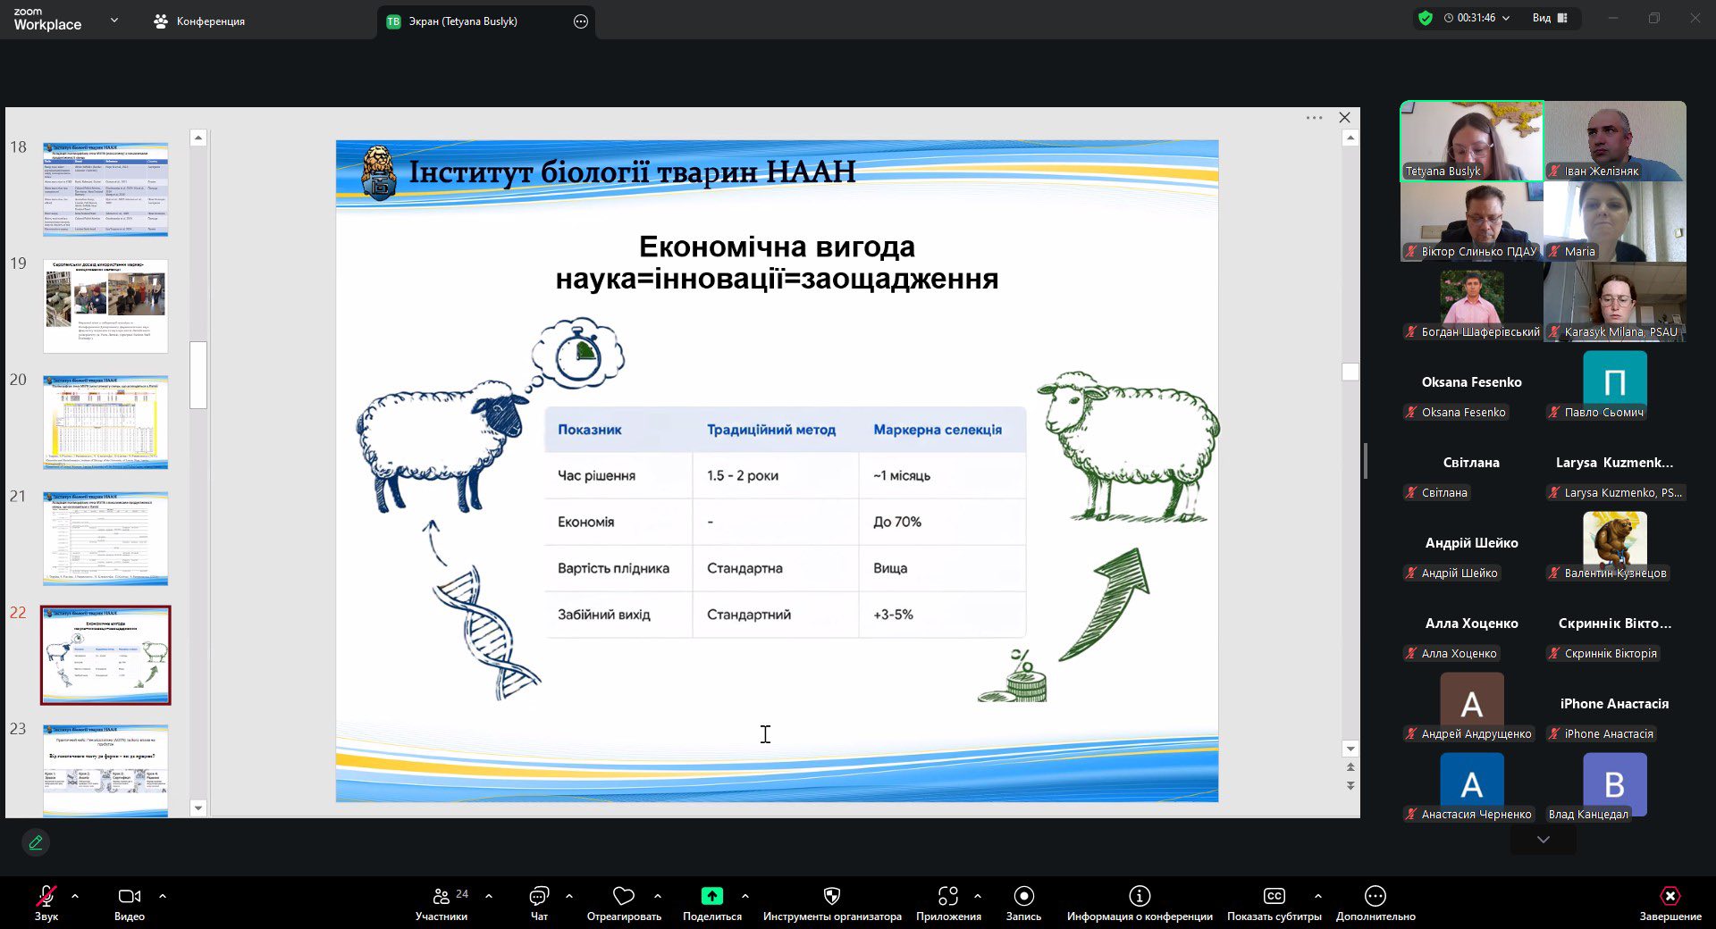Click the annotation pencil icon
The image size is (1716, 929).
click(36, 842)
